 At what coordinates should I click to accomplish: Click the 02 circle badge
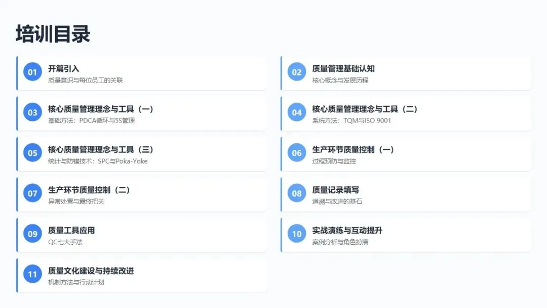296,72
